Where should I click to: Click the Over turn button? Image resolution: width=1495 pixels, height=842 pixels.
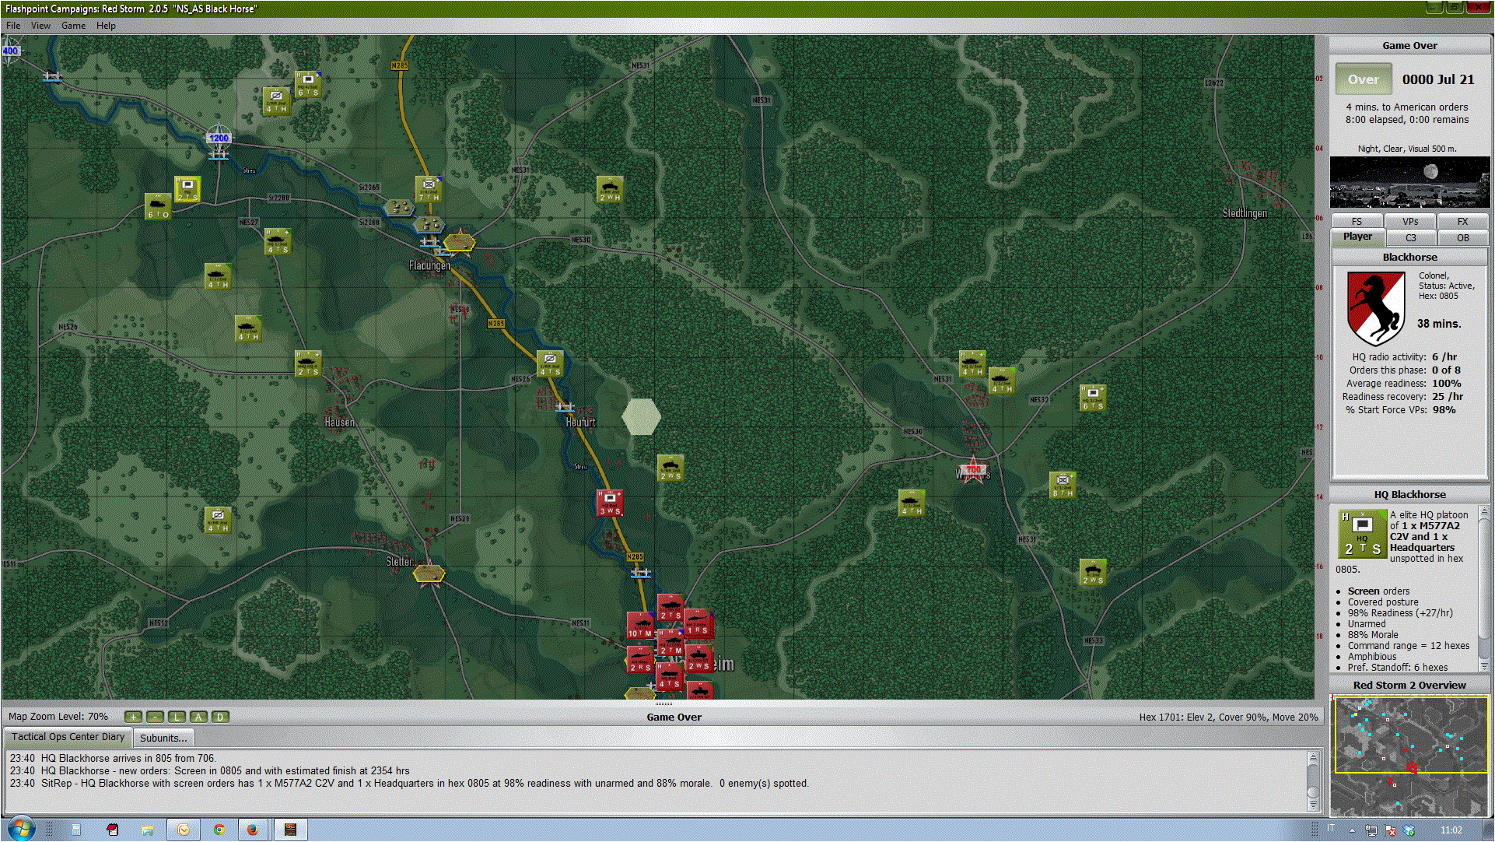point(1364,79)
